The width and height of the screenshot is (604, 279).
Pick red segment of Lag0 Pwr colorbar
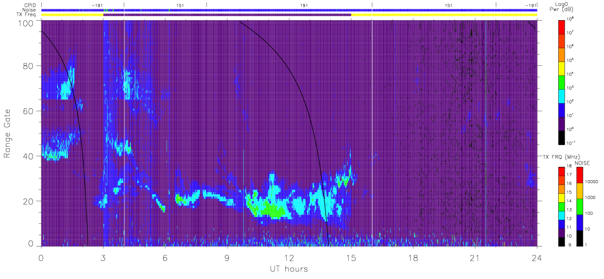tap(561, 27)
